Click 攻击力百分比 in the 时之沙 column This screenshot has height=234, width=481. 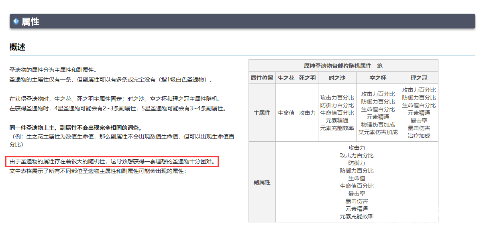coord(337,98)
